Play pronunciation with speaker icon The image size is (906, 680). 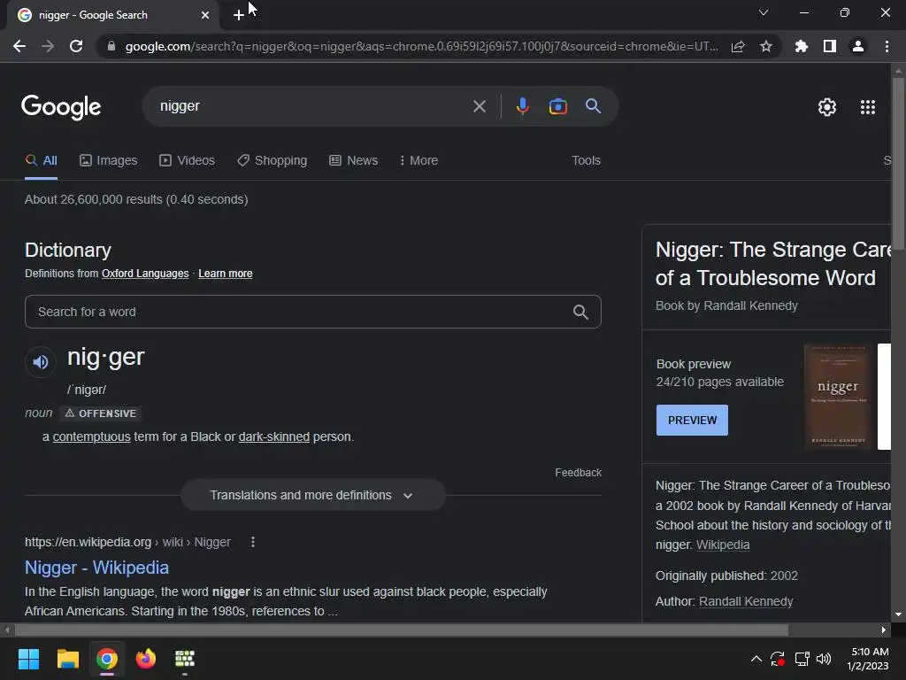pos(41,362)
